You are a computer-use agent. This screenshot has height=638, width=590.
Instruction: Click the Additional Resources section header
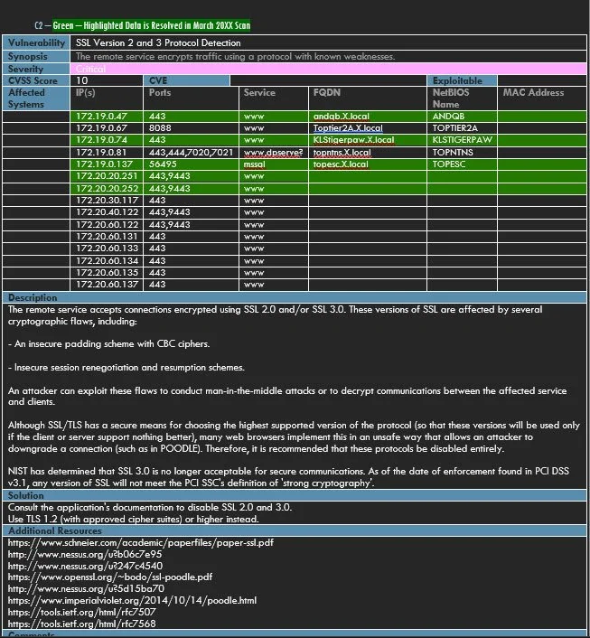tap(295, 531)
